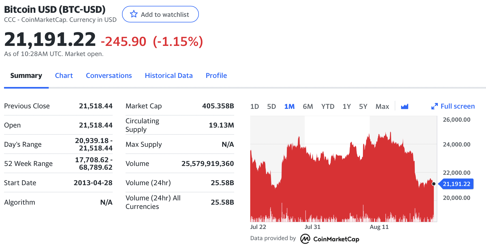Choose the 5Y chart range
This screenshot has height=246, width=486.
pos(363,106)
